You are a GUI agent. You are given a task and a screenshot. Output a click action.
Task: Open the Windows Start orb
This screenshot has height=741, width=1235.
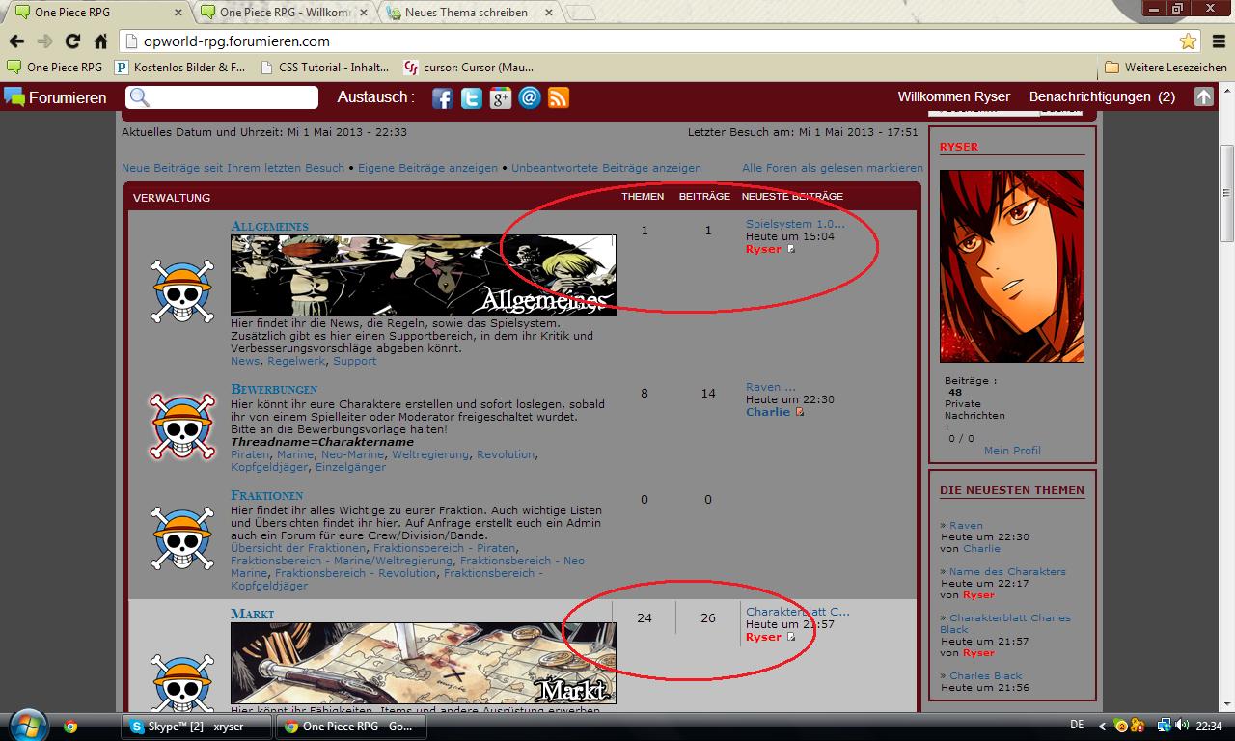[27, 726]
